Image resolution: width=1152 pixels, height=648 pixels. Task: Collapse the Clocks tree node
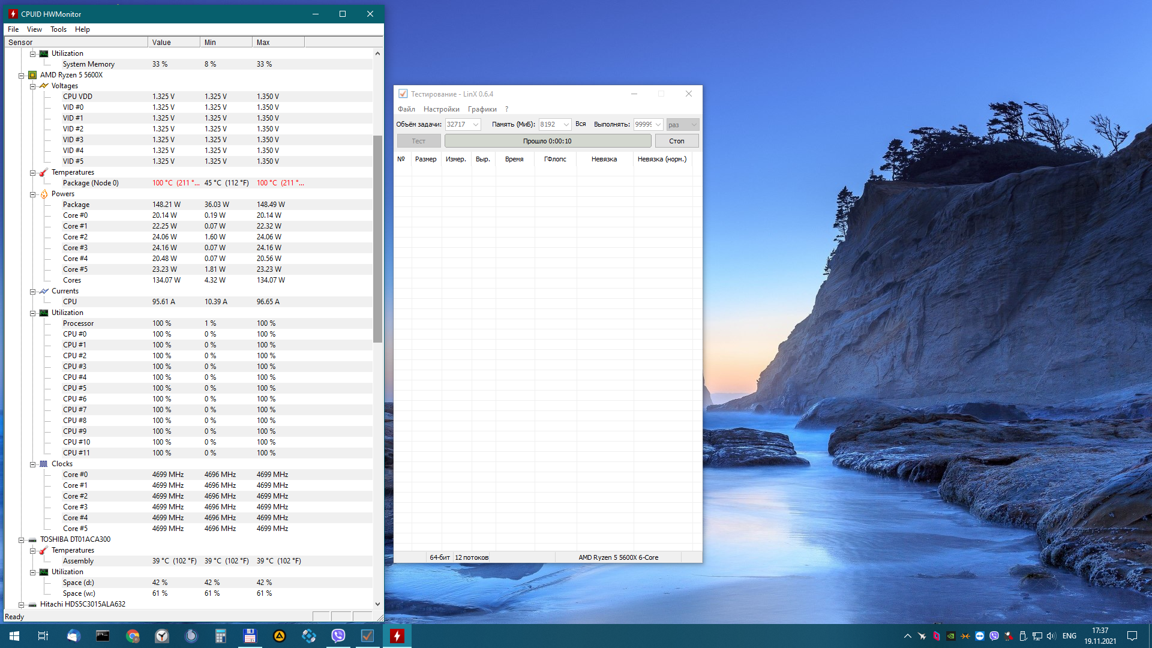coord(33,464)
